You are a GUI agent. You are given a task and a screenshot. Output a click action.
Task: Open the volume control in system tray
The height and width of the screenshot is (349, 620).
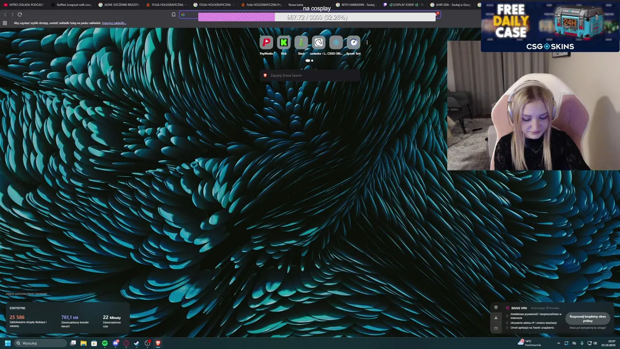595,343
